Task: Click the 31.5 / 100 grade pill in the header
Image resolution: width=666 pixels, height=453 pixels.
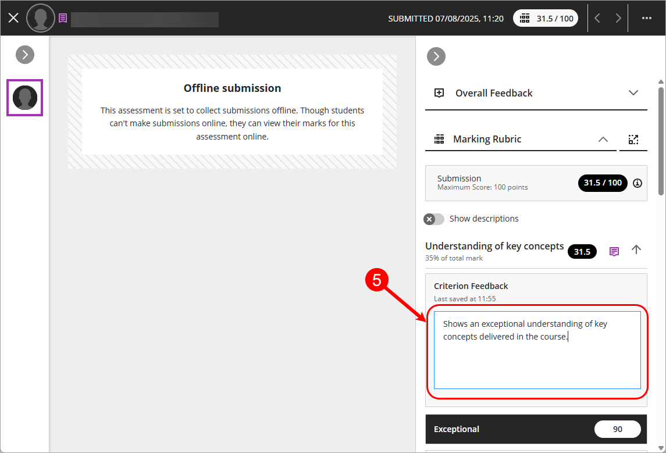Action: click(547, 18)
